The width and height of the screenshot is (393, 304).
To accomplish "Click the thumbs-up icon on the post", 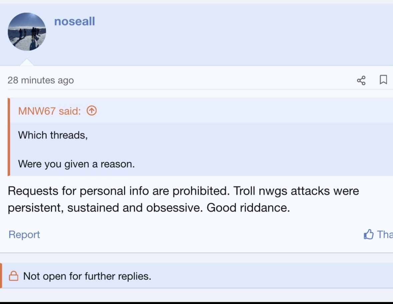I will coord(368,234).
